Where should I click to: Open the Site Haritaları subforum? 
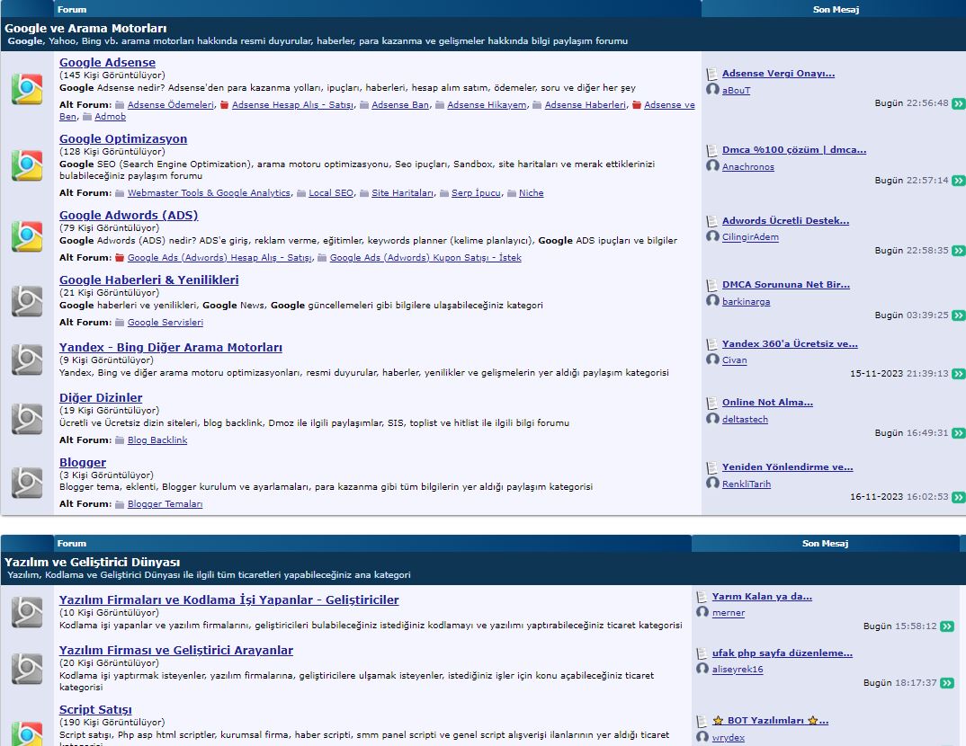pyautogui.click(x=402, y=193)
